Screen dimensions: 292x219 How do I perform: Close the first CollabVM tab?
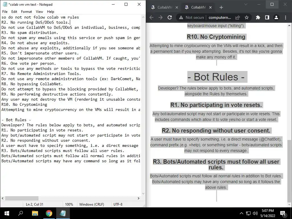click(x=177, y=7)
